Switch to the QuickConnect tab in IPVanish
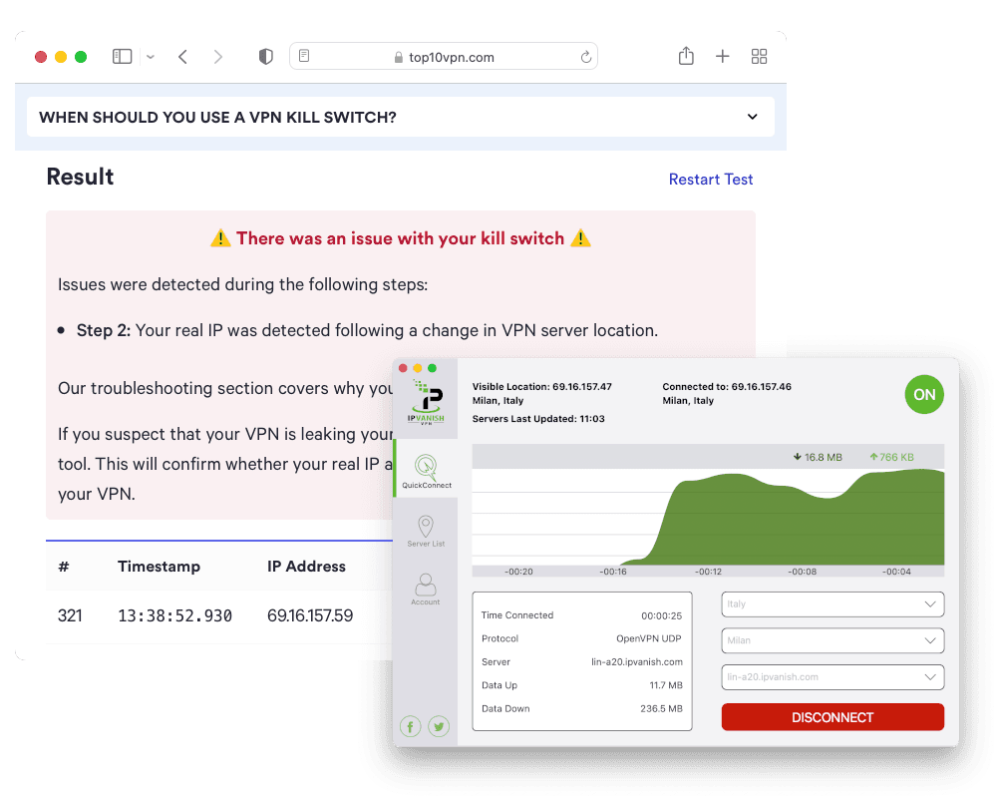The width and height of the screenshot is (997, 798). [426, 471]
